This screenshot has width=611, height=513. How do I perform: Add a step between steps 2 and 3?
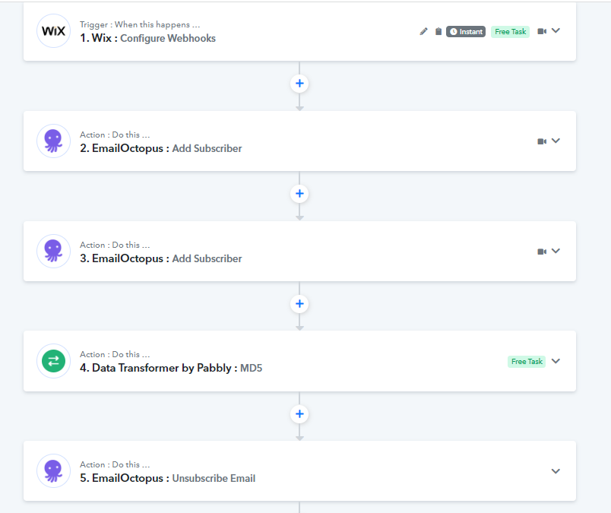pyautogui.click(x=299, y=194)
